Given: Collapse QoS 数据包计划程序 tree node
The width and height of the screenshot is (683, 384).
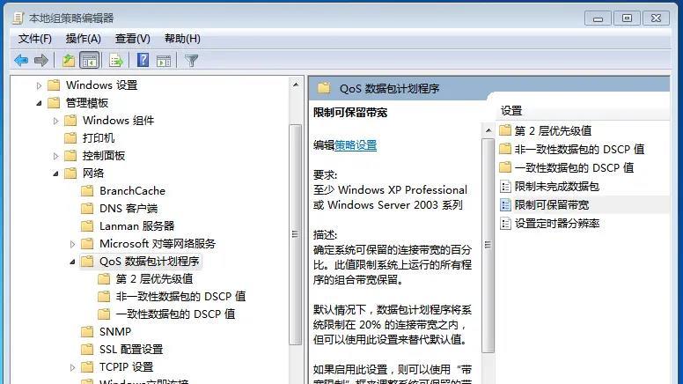Looking at the screenshot, I should click(x=72, y=262).
